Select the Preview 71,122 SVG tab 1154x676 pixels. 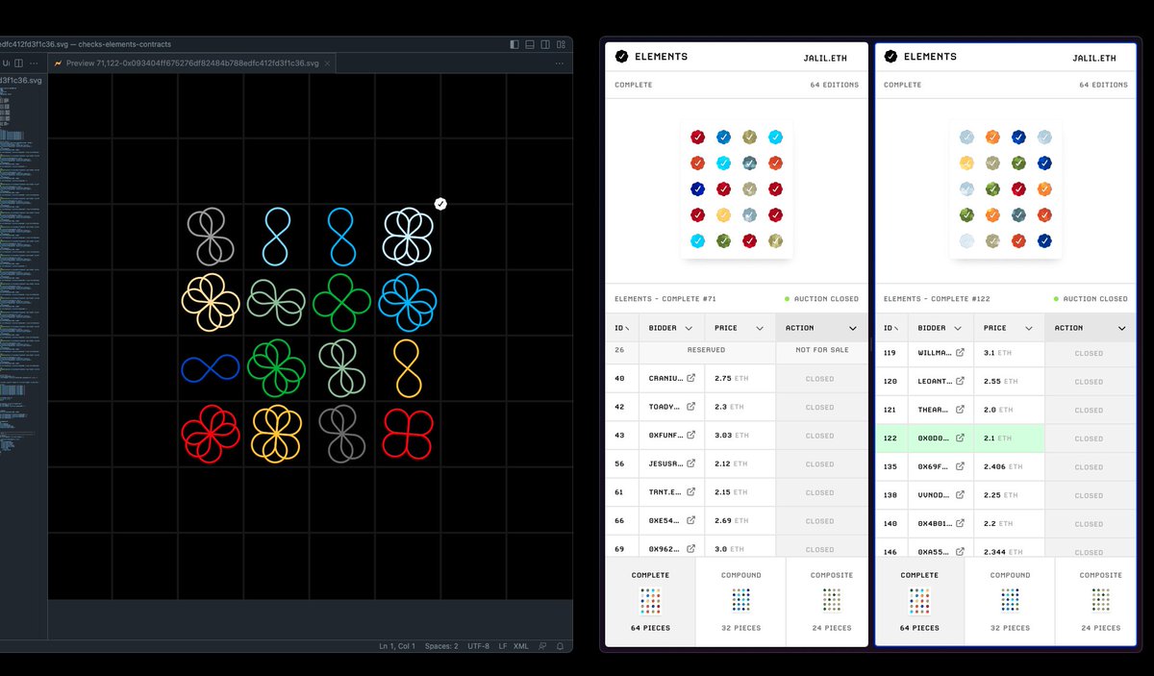click(191, 63)
